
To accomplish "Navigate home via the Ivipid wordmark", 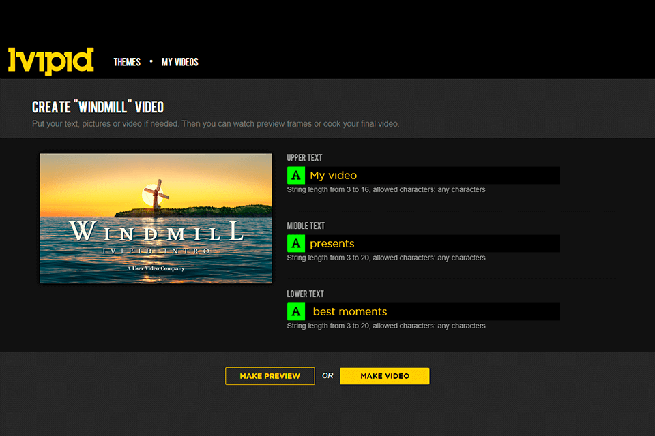I will 50,61.
